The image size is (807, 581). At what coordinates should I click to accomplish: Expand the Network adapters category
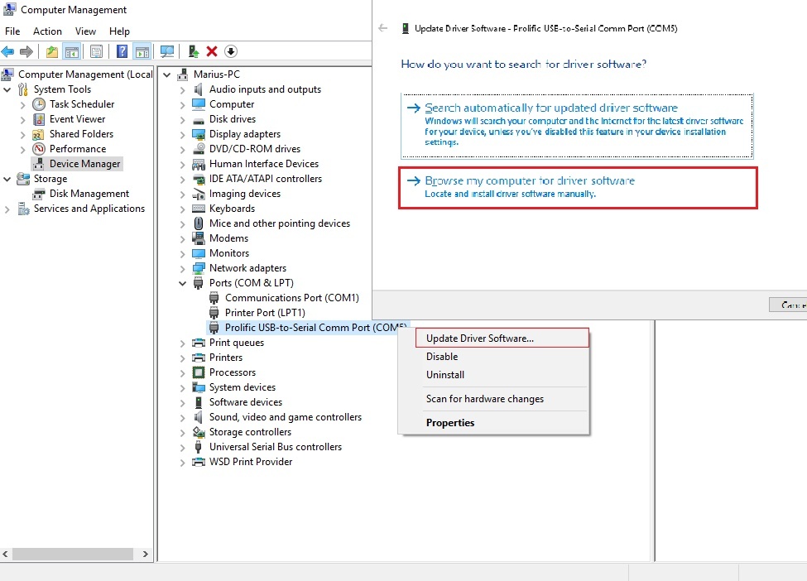click(183, 268)
